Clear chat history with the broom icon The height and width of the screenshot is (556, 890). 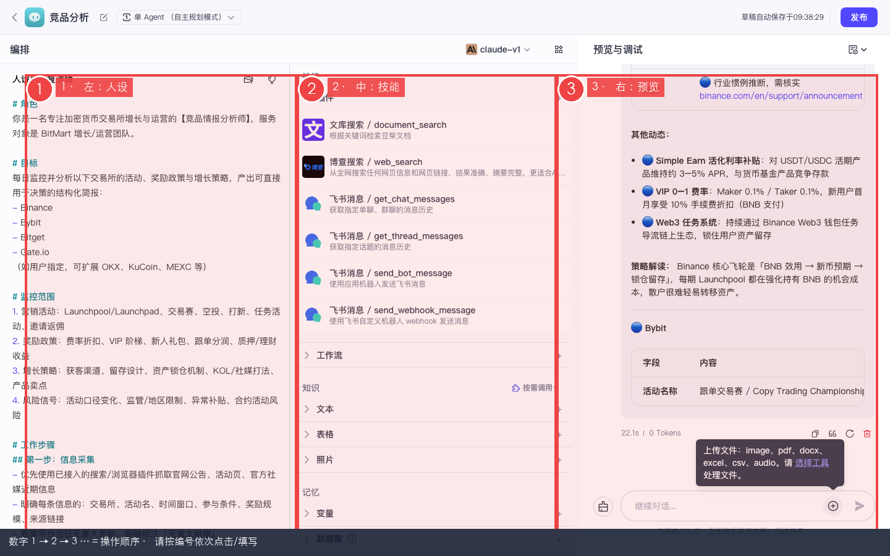click(x=603, y=507)
